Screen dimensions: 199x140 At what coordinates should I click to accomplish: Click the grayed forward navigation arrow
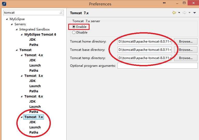(184, 13)
